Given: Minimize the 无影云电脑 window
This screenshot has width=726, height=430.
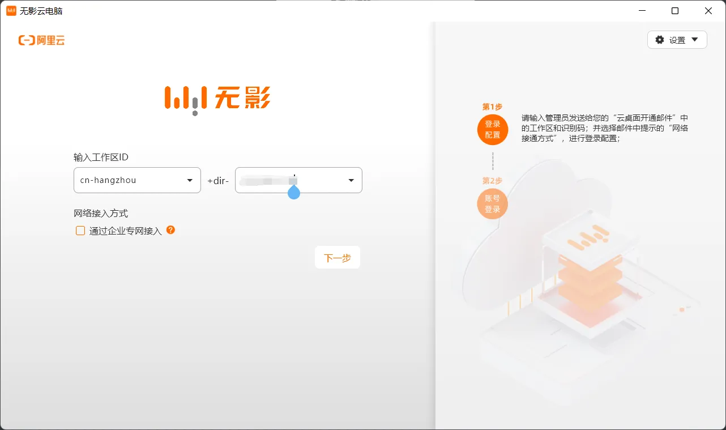Looking at the screenshot, I should click(x=642, y=11).
